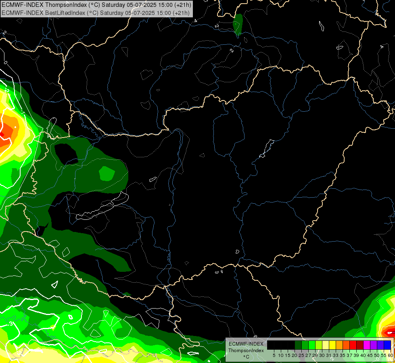Click the °C unit label in legend
Screen dimensions: 395x363
pyautogui.click(x=247, y=357)
